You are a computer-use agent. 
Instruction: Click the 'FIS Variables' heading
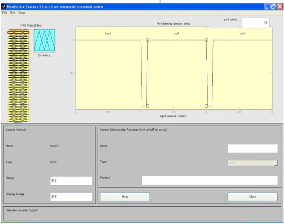[31, 25]
